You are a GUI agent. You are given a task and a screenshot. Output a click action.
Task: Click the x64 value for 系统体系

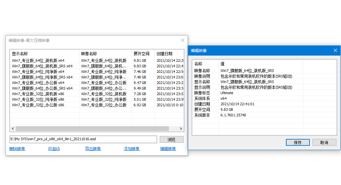click(224, 98)
